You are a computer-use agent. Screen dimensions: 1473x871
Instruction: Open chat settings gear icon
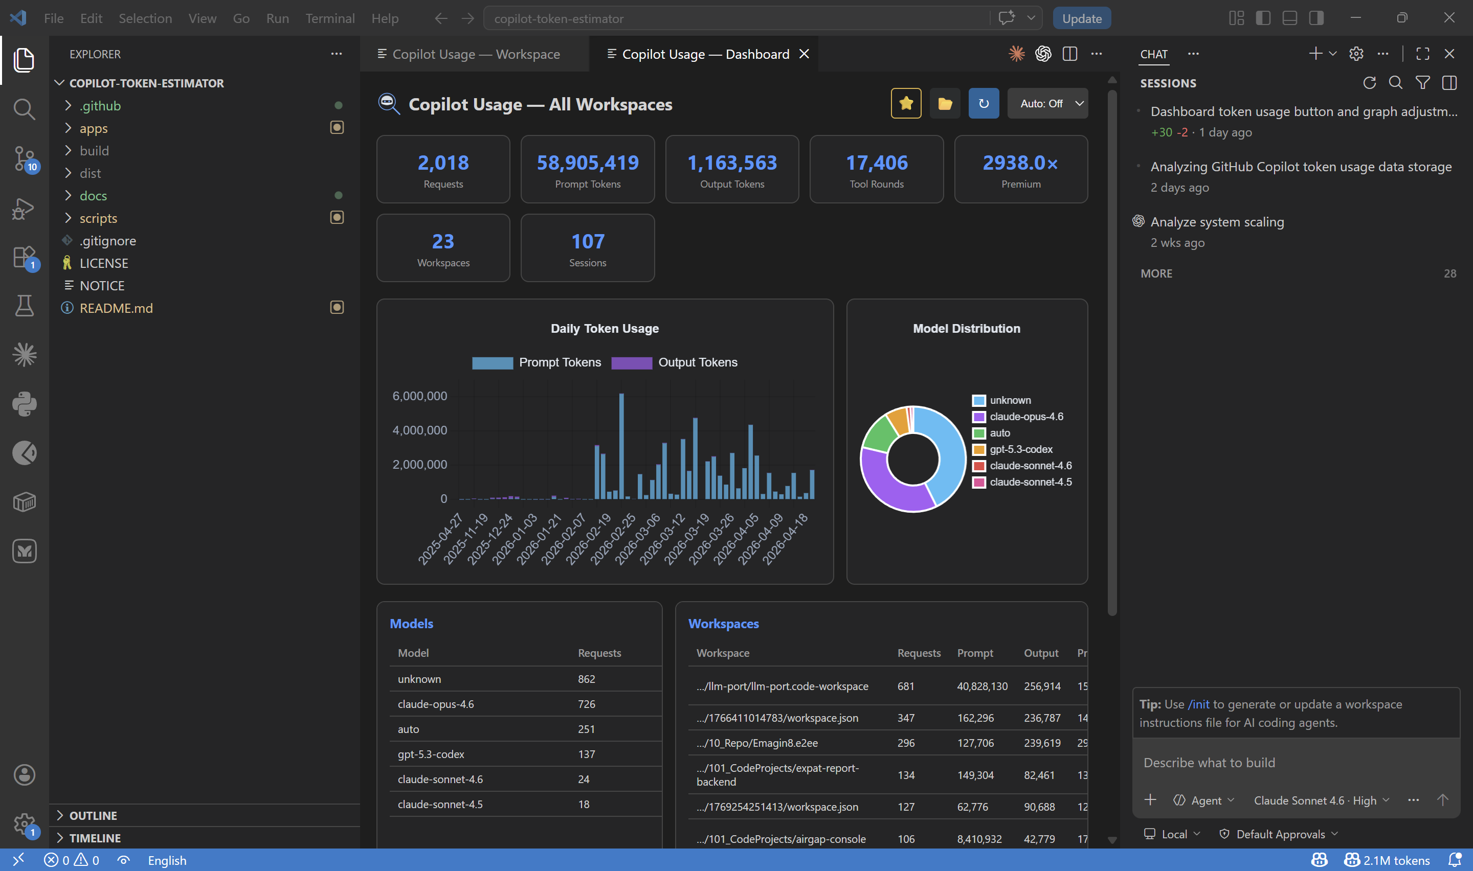1356,54
